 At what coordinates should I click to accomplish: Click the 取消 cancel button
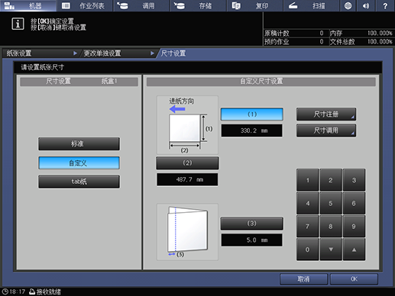pyautogui.click(x=303, y=279)
